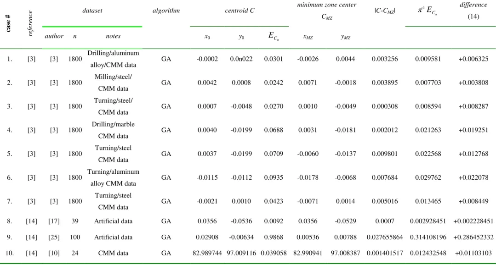Click the 'difference (14)' column header
The height and width of the screenshot is (265, 496).
[x=473, y=11]
